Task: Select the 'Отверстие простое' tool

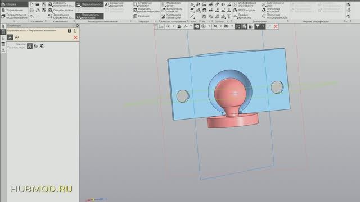Action: tap(143, 4)
